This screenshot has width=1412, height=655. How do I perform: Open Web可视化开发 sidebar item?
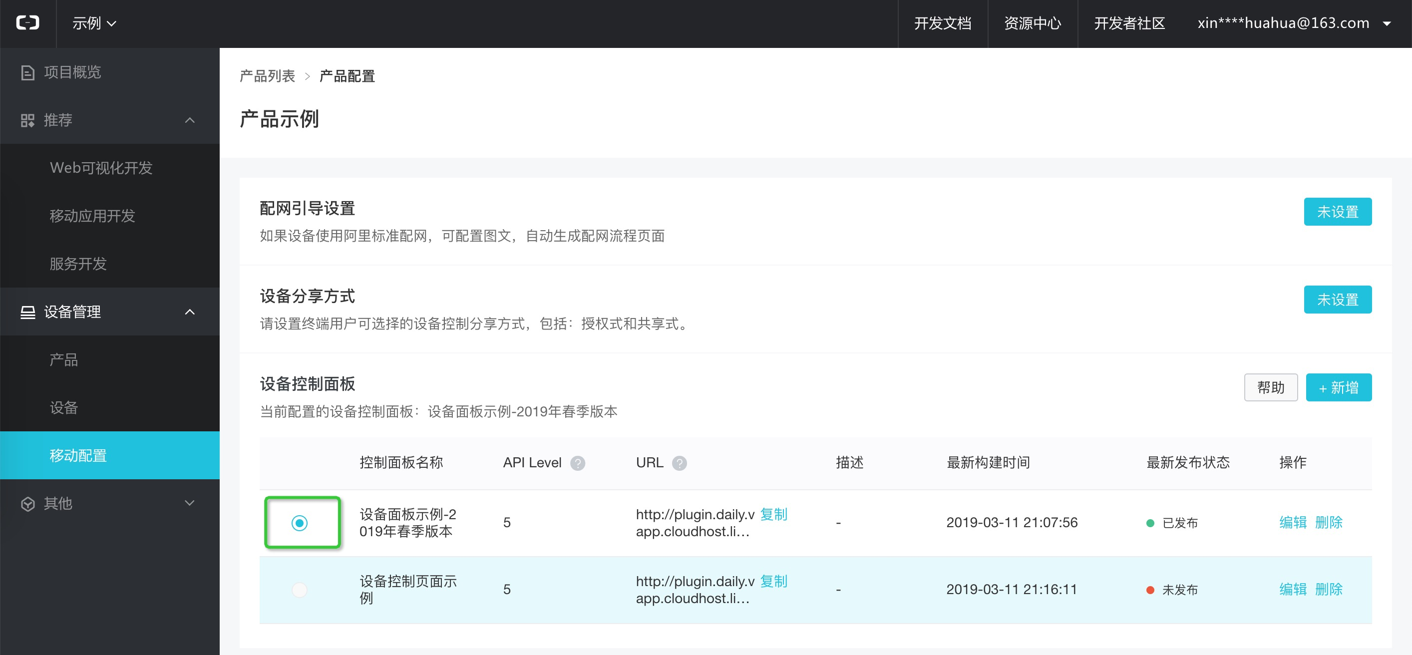pyautogui.click(x=110, y=168)
